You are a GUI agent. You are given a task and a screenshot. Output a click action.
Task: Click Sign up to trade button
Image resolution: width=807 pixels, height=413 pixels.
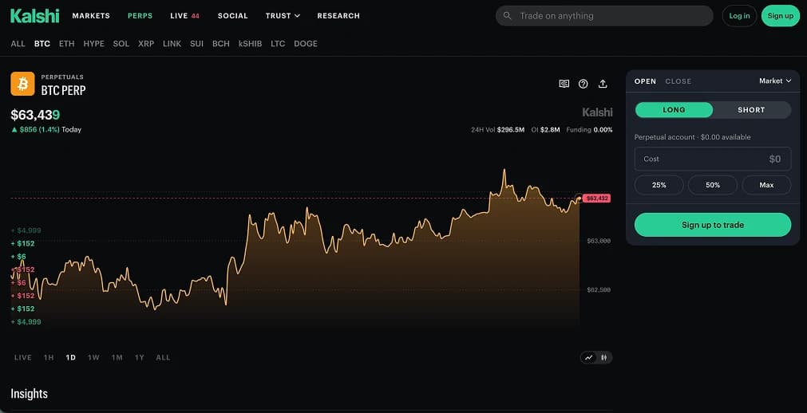pyautogui.click(x=713, y=225)
